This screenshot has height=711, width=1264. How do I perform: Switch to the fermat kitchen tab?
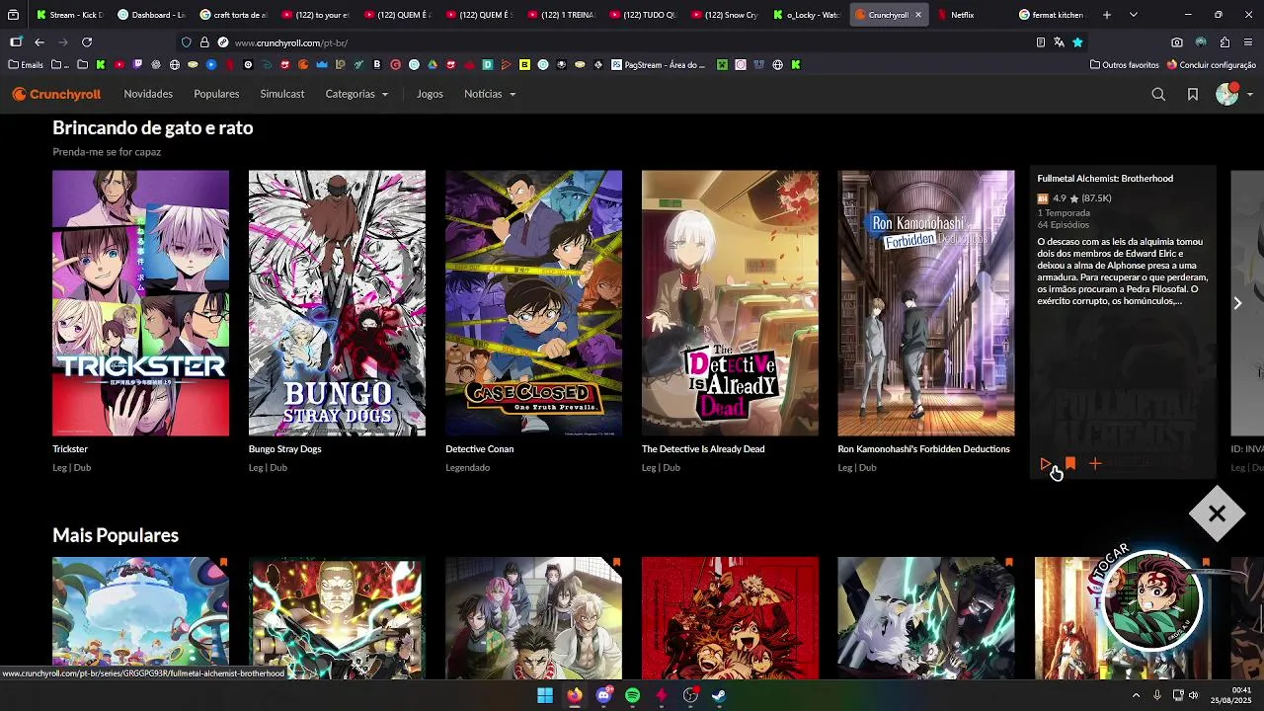coord(1050,15)
